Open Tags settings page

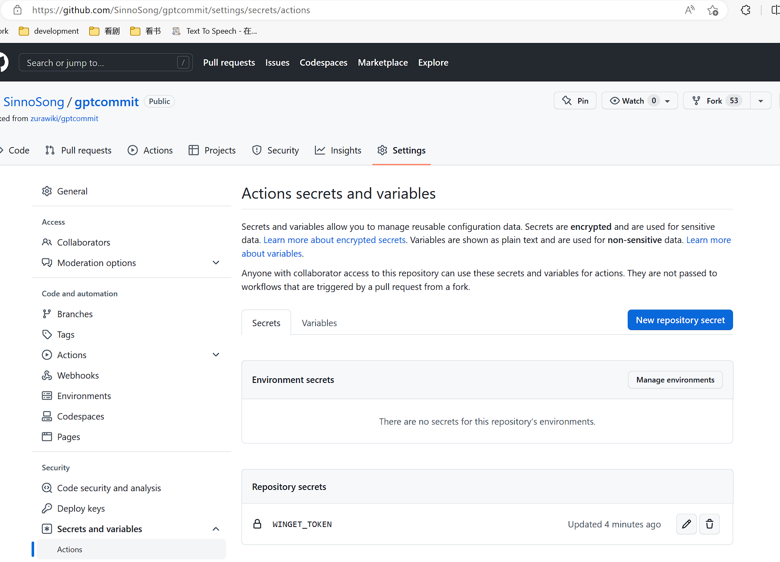[x=131, y=335]
